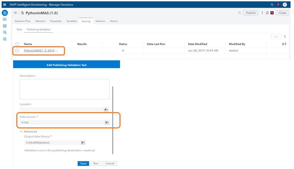The image size is (294, 169).
Task: Click the refresh icon beside Close
Action: [x=267, y=13]
